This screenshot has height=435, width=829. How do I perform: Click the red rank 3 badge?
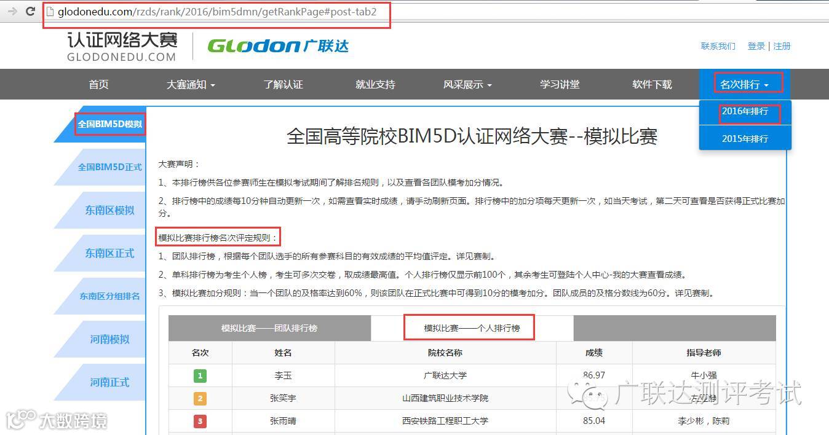200,421
